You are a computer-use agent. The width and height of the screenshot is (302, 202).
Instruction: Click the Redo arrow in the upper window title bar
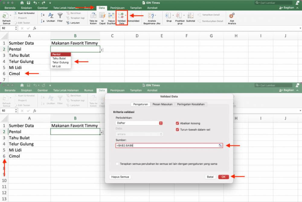pos(43,3)
